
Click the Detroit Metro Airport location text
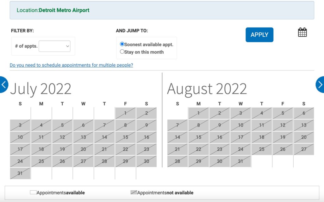click(x=64, y=10)
